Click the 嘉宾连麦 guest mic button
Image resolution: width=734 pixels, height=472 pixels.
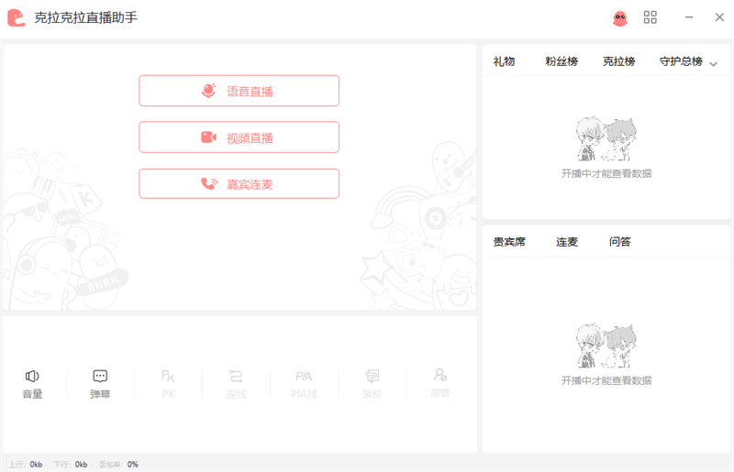239,183
